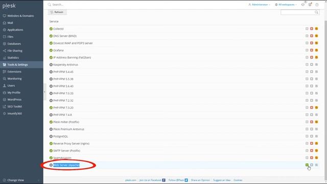Click Share an Opinion footer link
The height and width of the screenshot is (184, 327).
pyautogui.click(x=200, y=180)
